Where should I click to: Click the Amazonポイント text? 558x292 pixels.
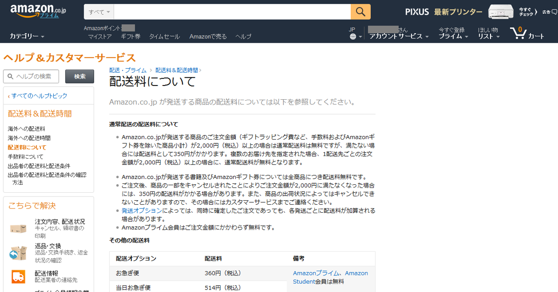click(103, 28)
